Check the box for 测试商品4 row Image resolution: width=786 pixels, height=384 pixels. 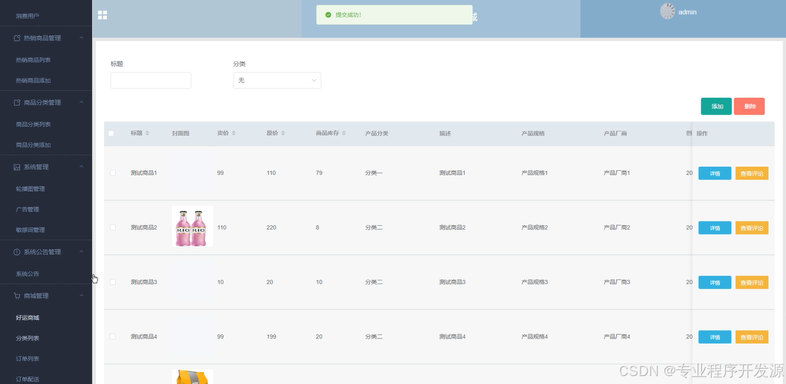point(113,337)
